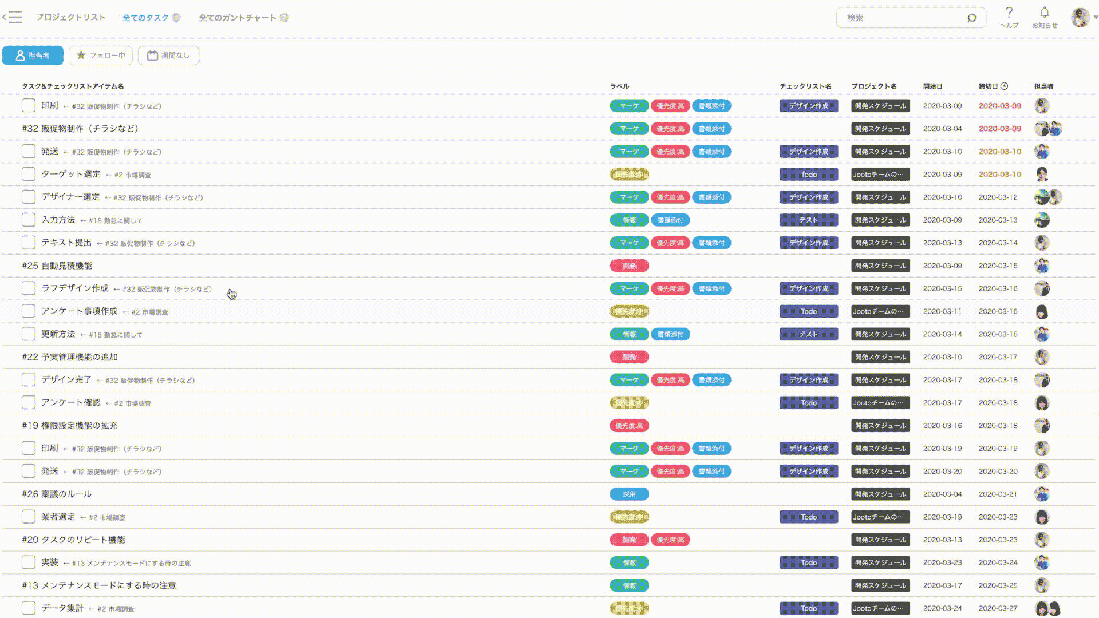This screenshot has height=618, width=1099.
Task: Click the badge icon beside 全てのタスク
Action: coord(176,18)
